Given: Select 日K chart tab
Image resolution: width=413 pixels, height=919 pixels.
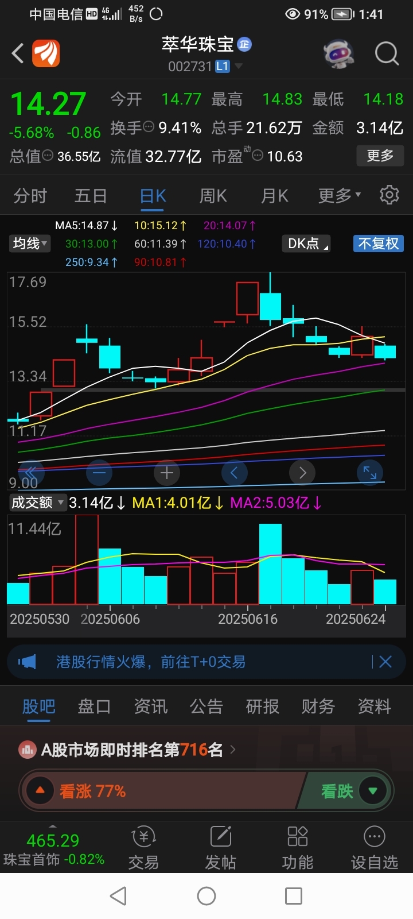Looking at the screenshot, I should (153, 196).
